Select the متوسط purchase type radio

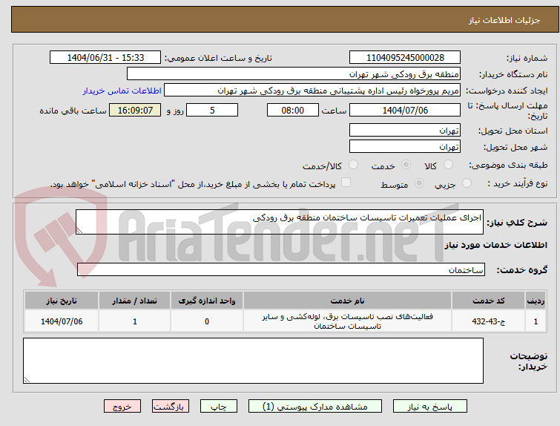click(x=419, y=183)
